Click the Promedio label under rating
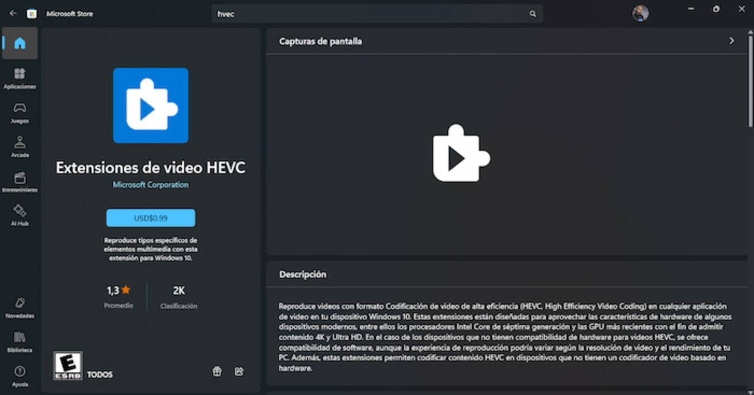The image size is (754, 395). (x=119, y=306)
